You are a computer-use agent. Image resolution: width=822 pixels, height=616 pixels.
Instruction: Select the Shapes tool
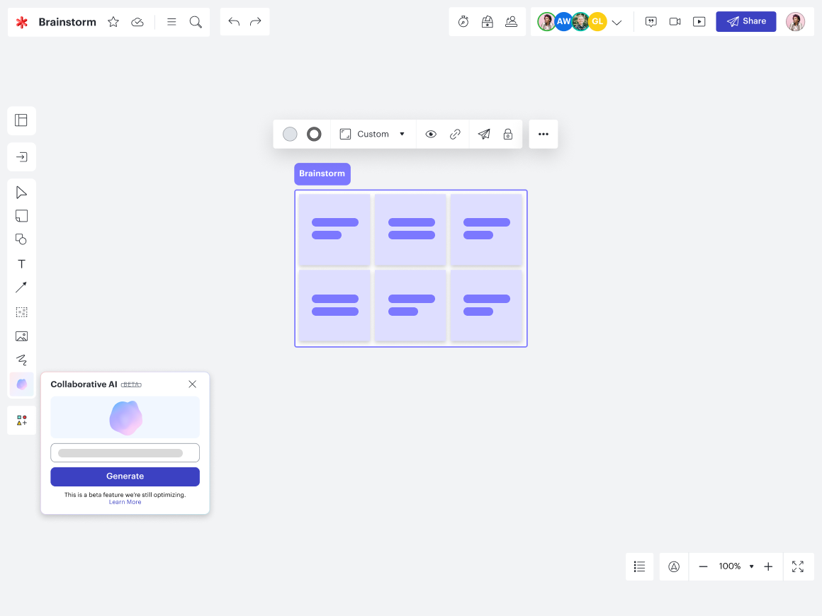pyautogui.click(x=21, y=239)
